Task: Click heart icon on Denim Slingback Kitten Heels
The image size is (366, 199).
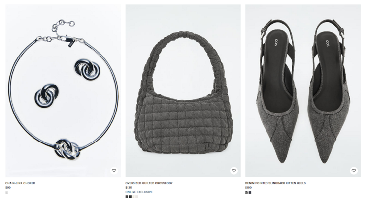Action: [354, 171]
